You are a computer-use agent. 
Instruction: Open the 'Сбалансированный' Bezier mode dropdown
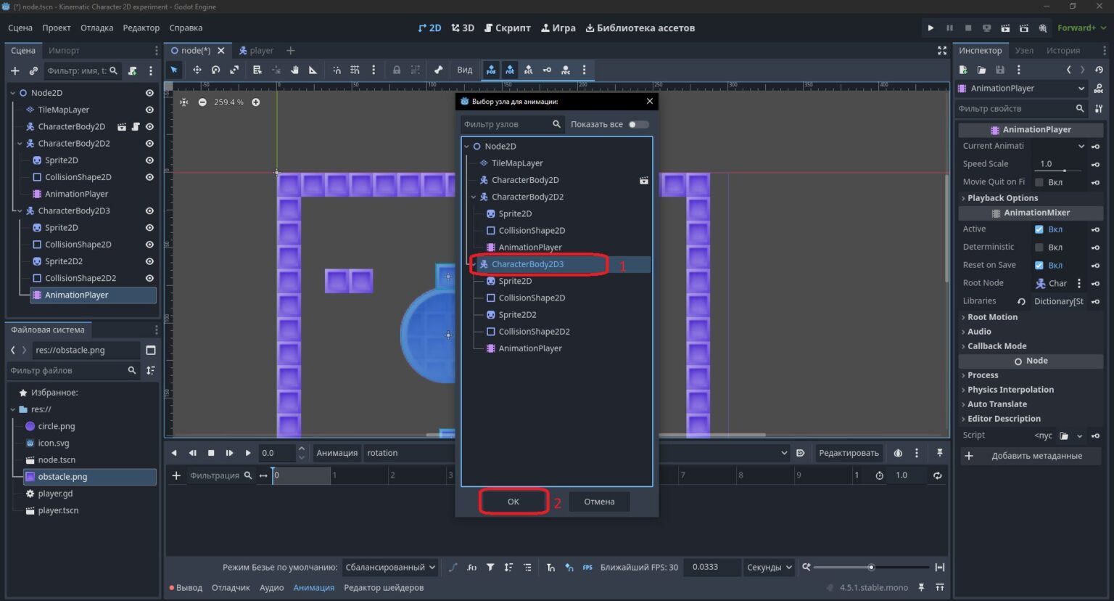(389, 567)
